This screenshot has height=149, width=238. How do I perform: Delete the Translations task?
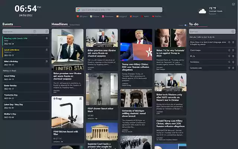tap(233, 62)
